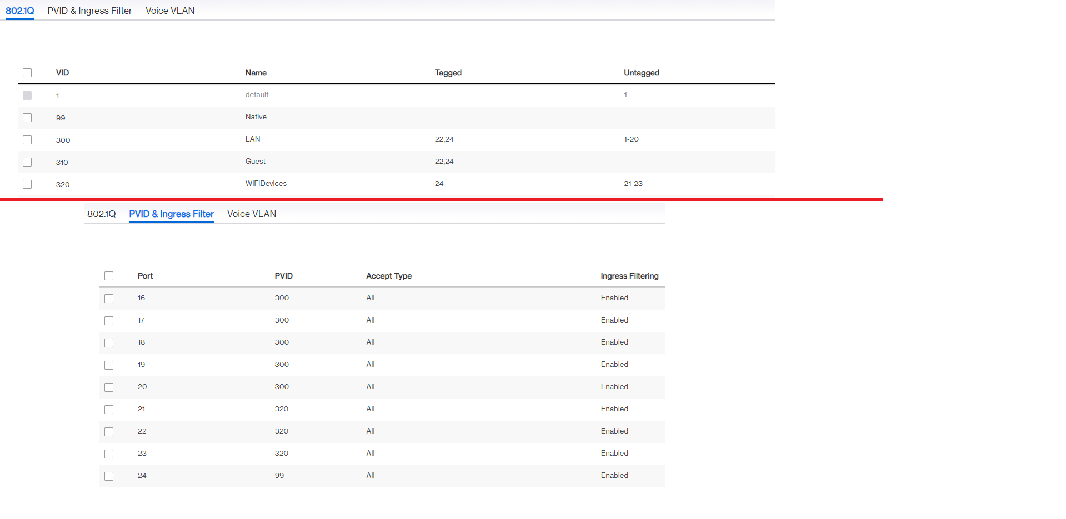
Task: Toggle select-all checkbox in Port table header
Action: (109, 276)
